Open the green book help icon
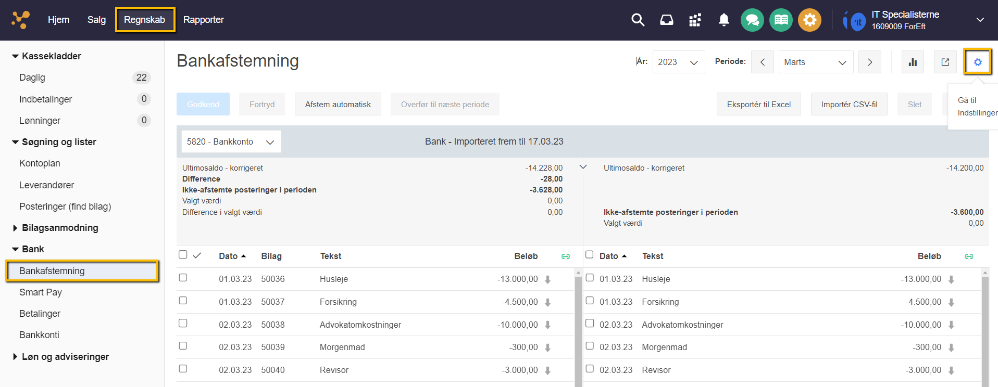Image resolution: width=998 pixels, height=387 pixels. pos(781,20)
